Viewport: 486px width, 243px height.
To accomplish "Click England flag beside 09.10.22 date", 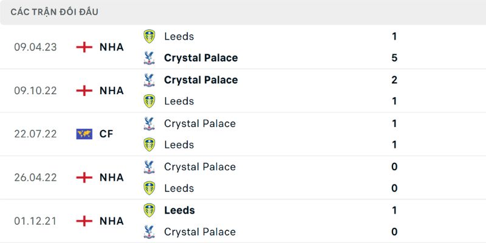I will [x=84, y=91].
